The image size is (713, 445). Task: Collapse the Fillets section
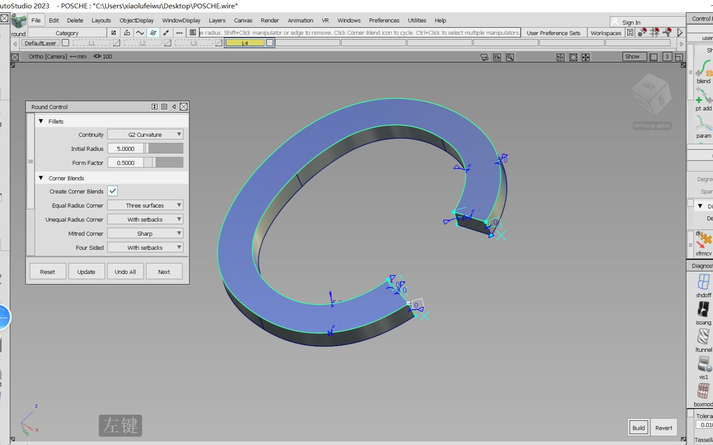41,121
